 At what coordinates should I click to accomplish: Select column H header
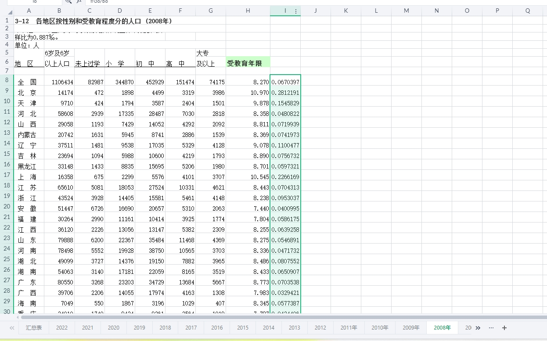248,11
